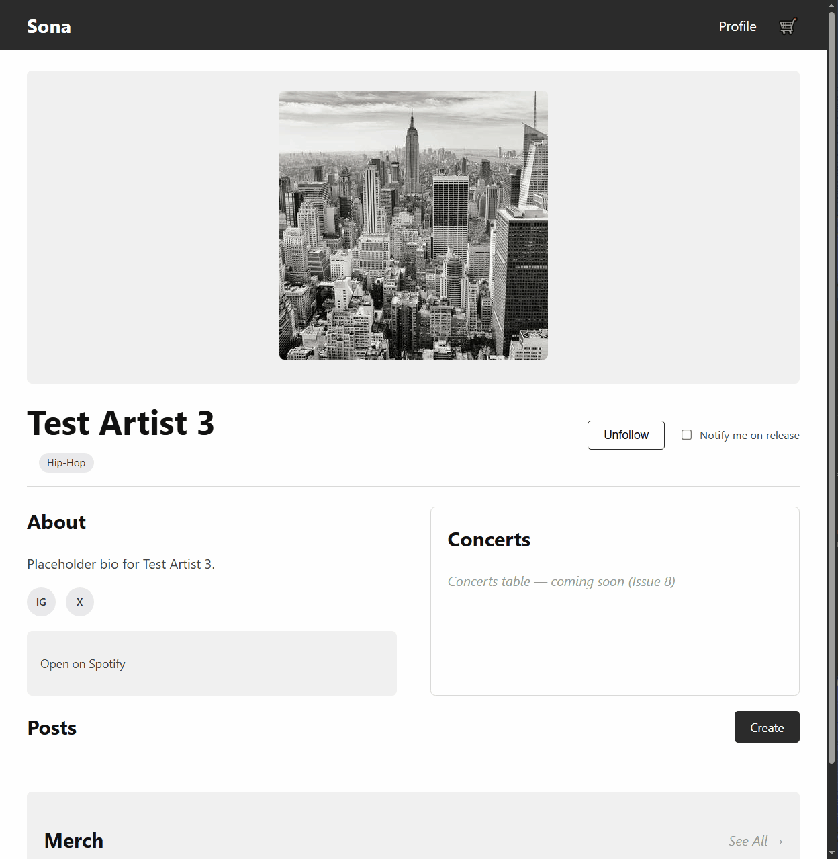This screenshot has height=859, width=838.
Task: Create a new post
Action: 767,727
